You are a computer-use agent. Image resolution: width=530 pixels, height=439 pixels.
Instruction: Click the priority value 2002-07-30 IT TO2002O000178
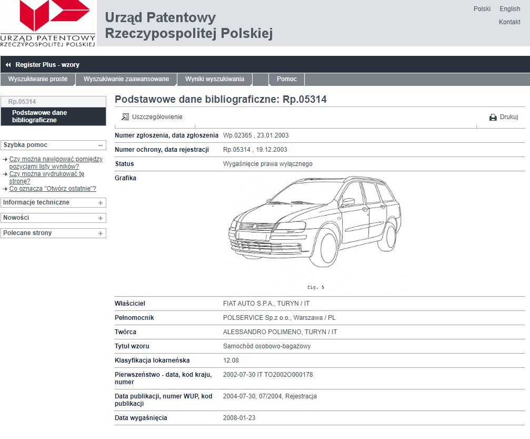[x=268, y=375]
